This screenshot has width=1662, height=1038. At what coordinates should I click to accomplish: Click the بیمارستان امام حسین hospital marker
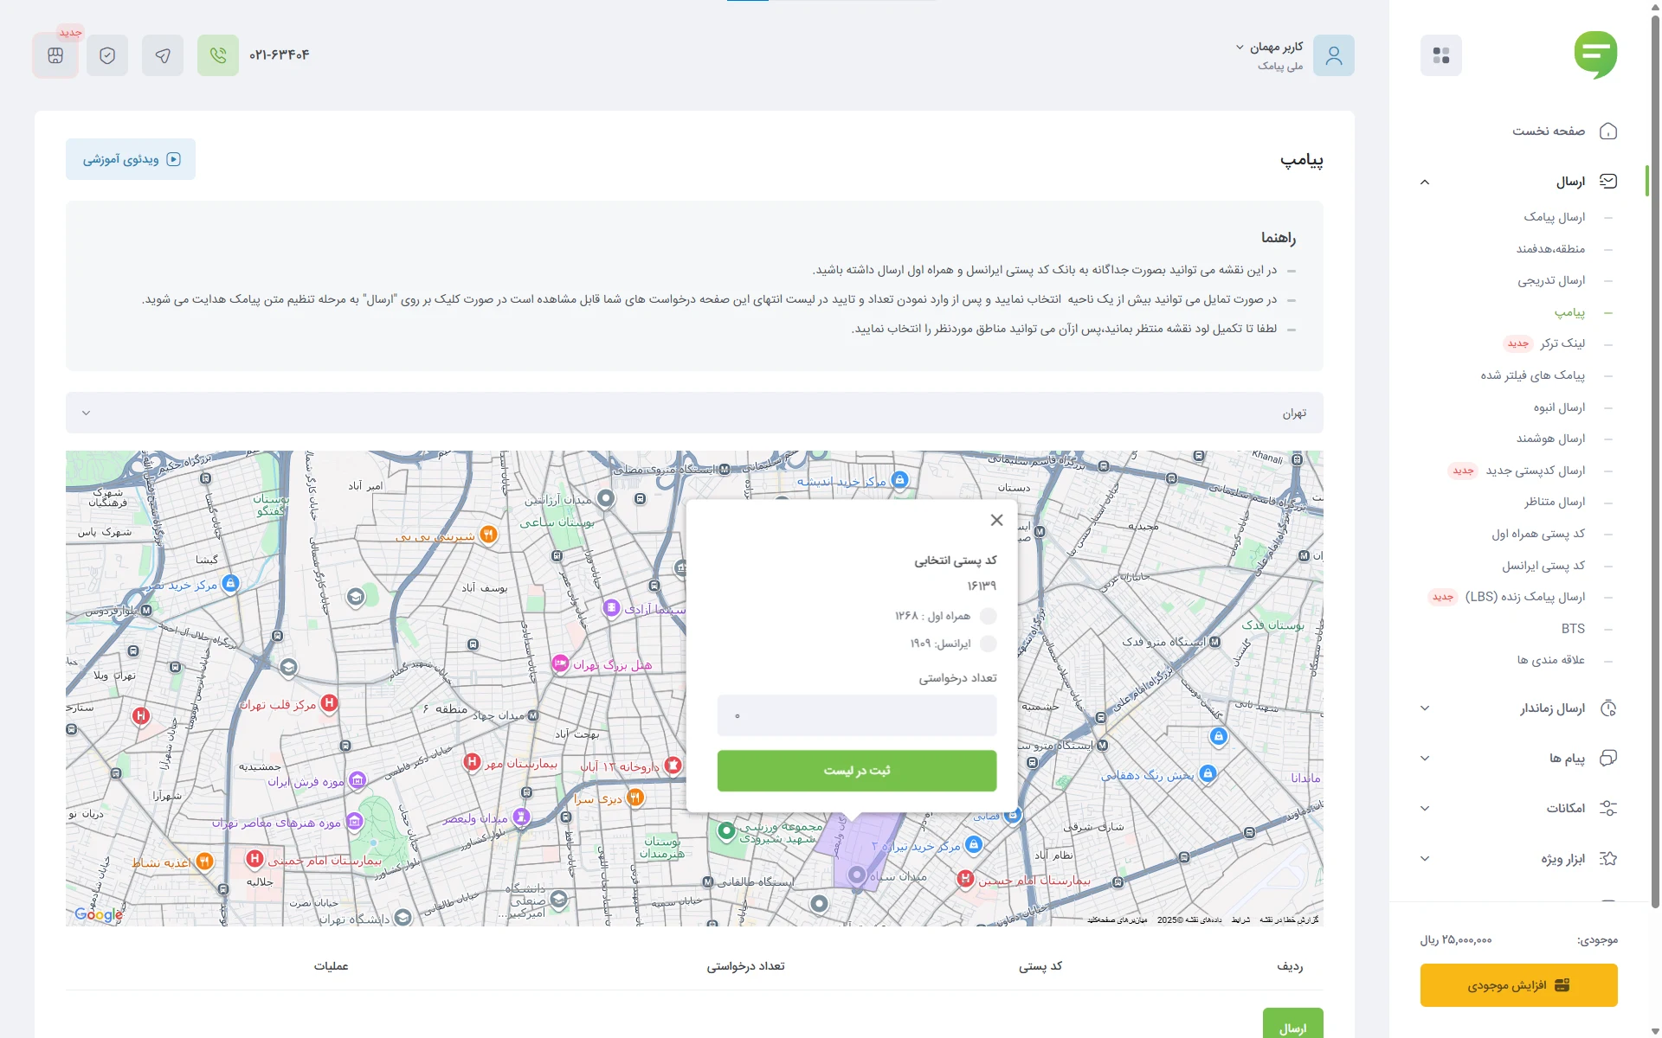966,879
